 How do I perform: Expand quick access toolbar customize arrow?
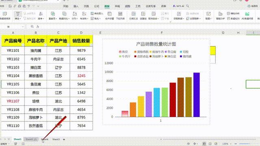(38, 6)
